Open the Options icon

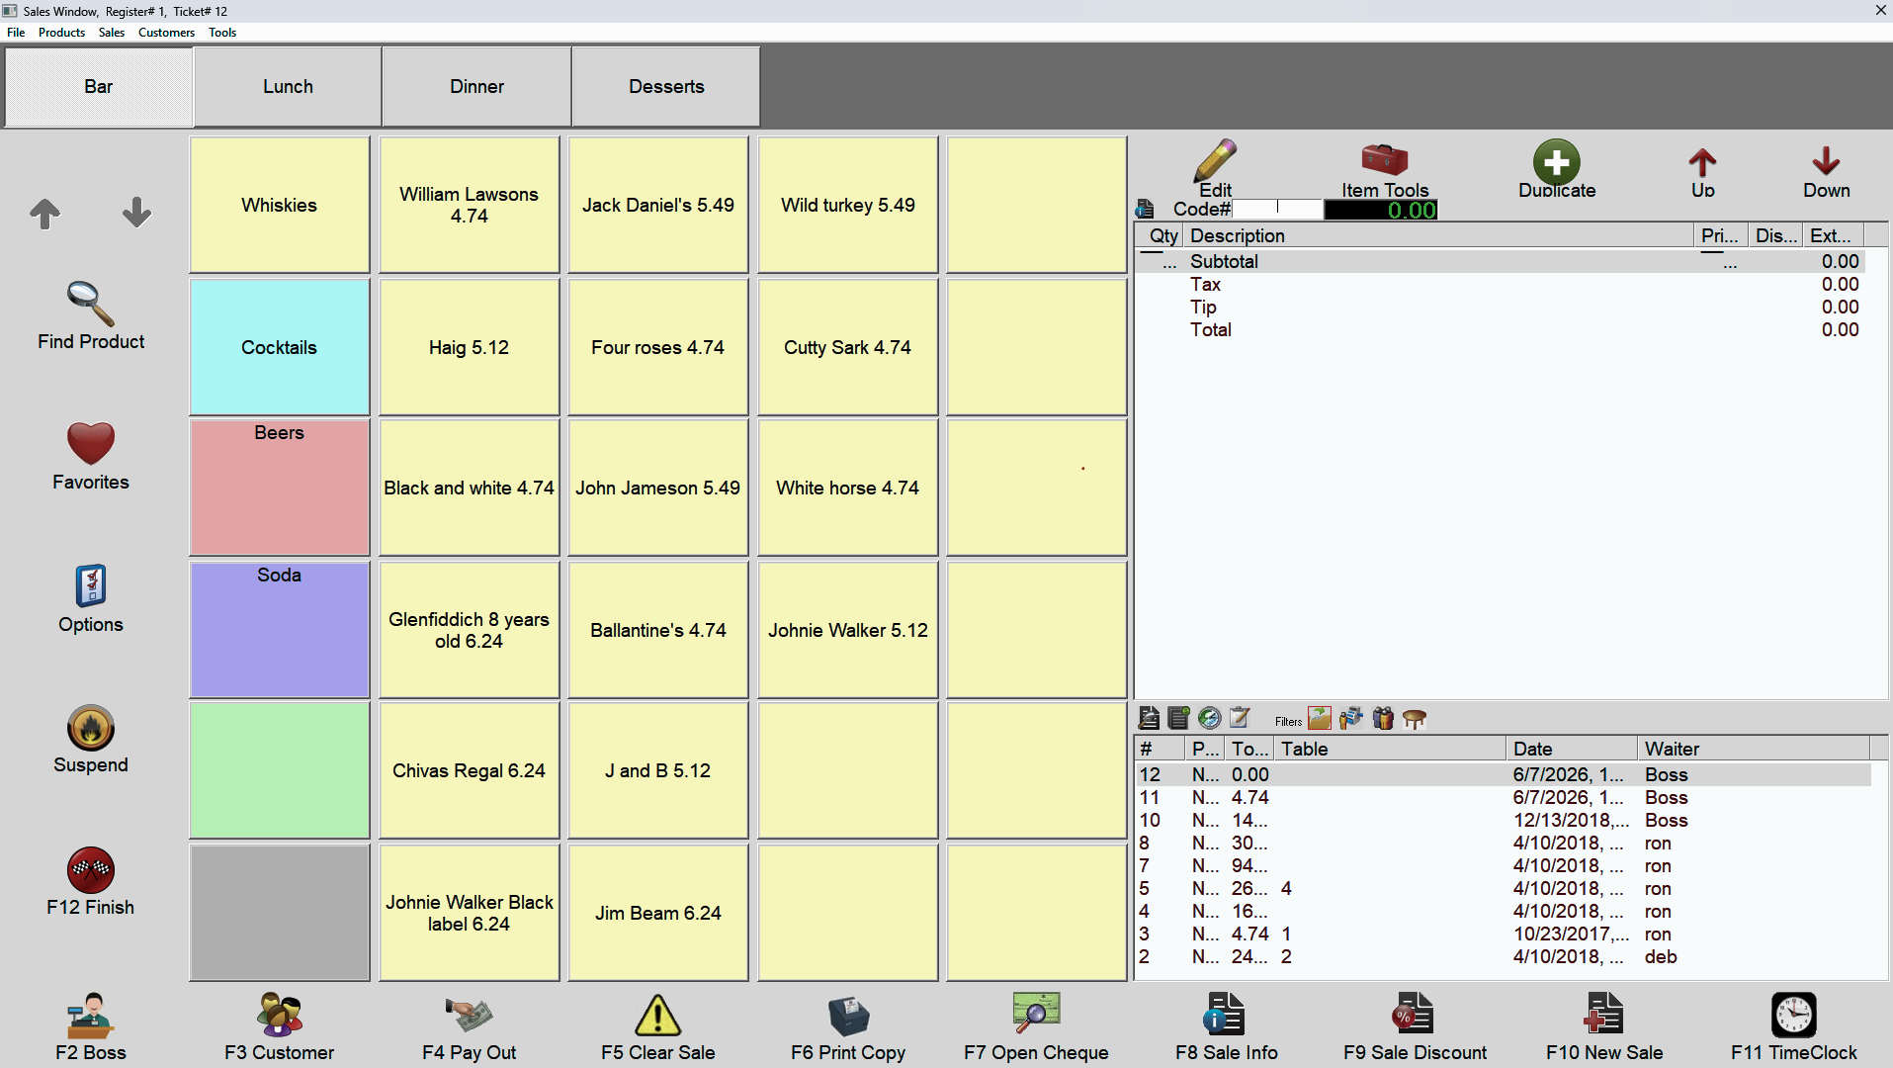click(x=91, y=585)
